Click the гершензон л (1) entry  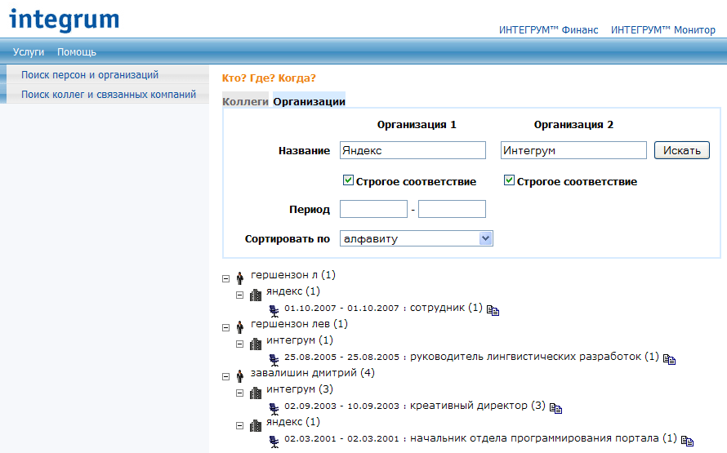pos(293,275)
